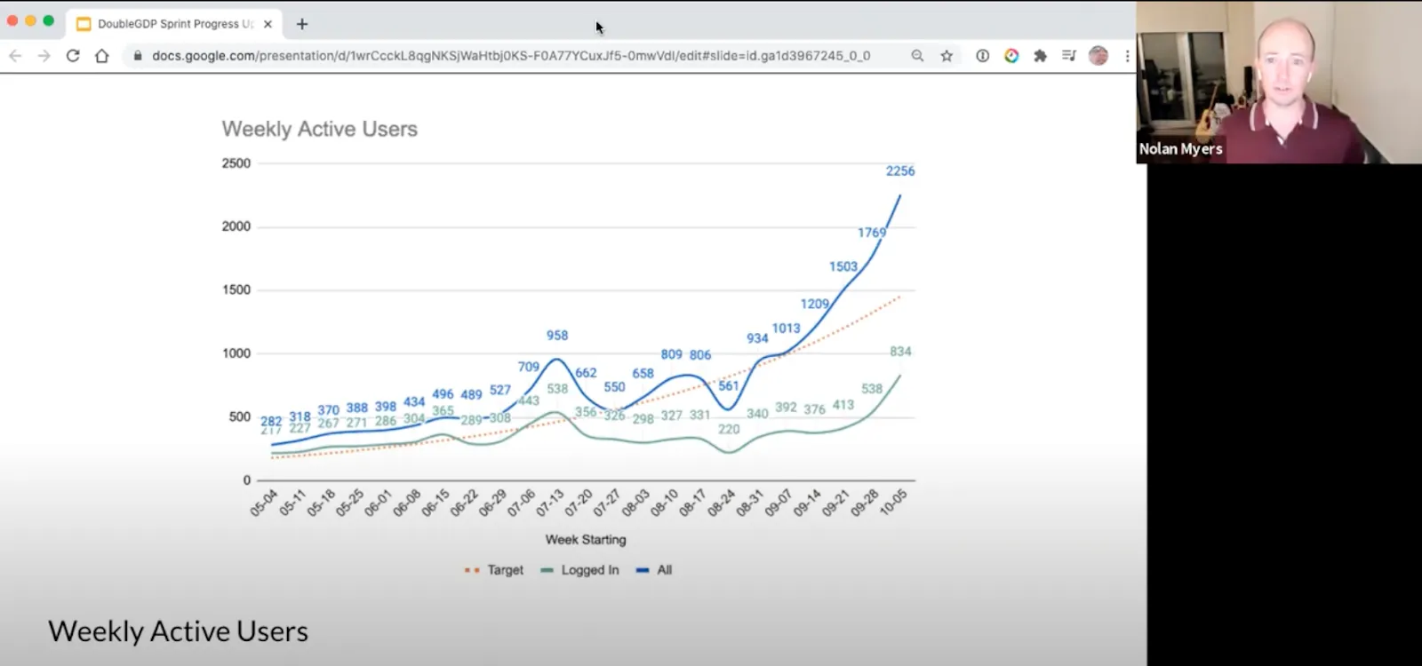Click the chart title Weekly Active Users
The height and width of the screenshot is (666, 1422).
[320, 129]
